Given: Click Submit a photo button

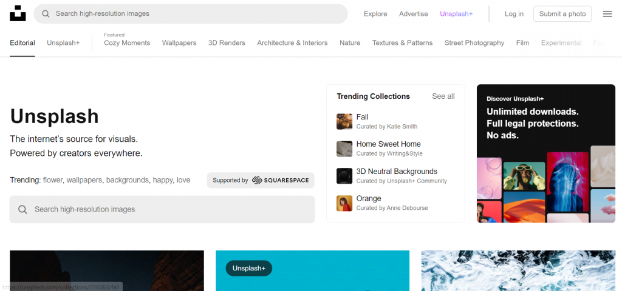Looking at the screenshot, I should (x=562, y=14).
